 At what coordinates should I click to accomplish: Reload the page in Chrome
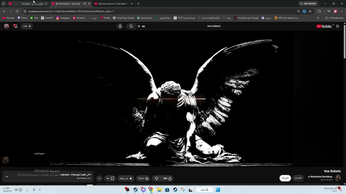pyautogui.click(x=17, y=11)
